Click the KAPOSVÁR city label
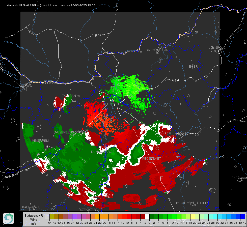247x227 pixels. [x=31, y=207]
